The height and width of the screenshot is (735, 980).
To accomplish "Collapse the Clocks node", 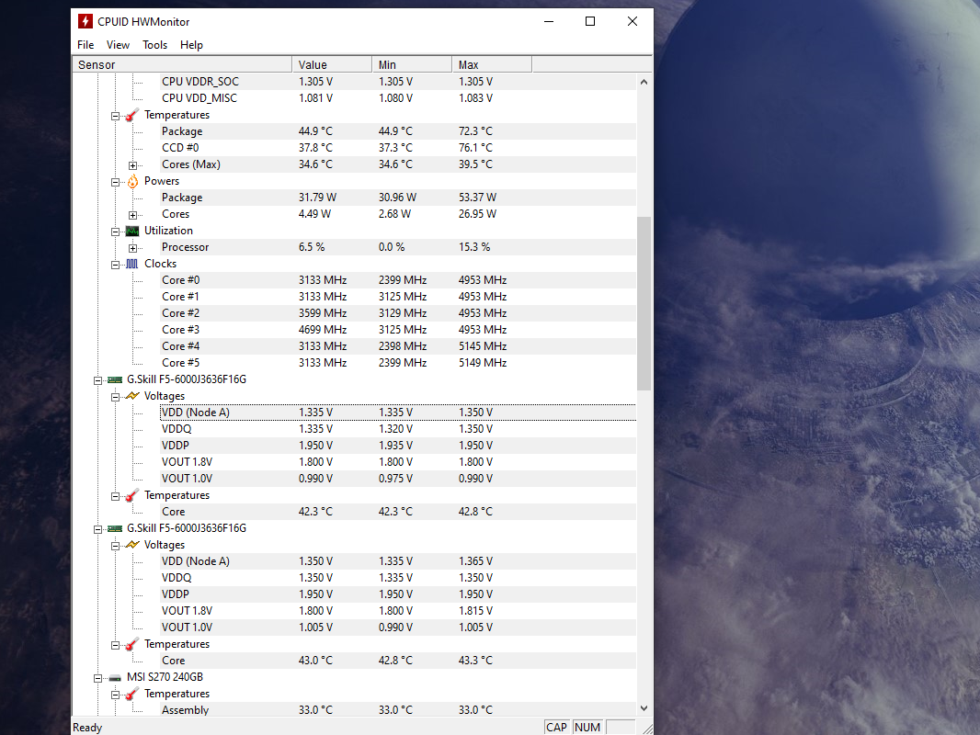I will (115, 265).
